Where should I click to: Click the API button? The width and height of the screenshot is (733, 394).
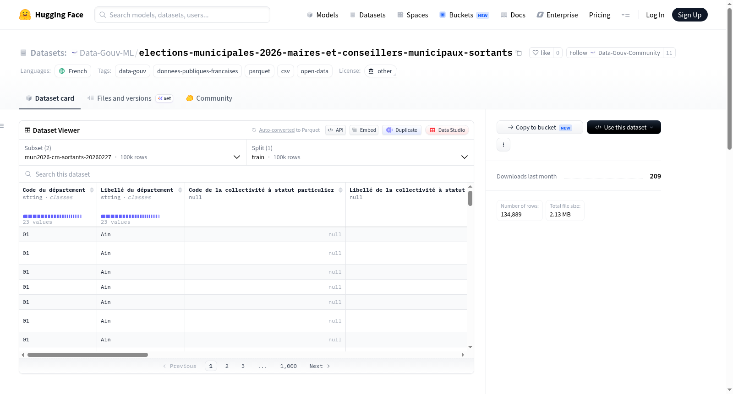tap(335, 130)
